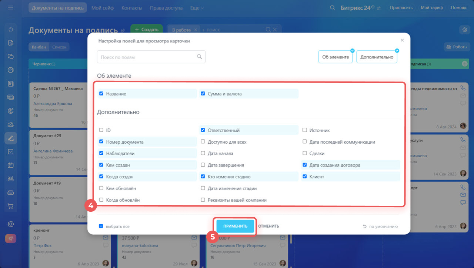
Task: Open the people group icon in left sidebar
Action: pos(11,124)
